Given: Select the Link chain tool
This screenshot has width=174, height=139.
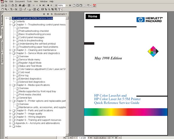Looking at the screenshot, I should click(x=46, y=10).
